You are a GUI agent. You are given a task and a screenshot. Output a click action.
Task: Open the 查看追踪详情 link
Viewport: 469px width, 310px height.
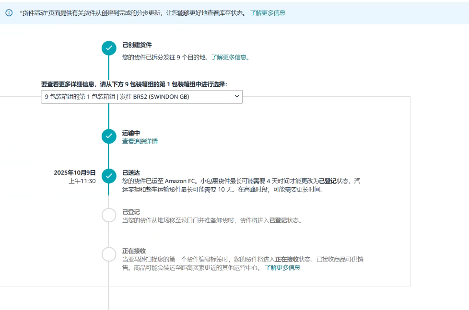click(x=140, y=141)
